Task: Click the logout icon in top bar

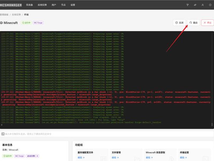Action: click(210, 5)
